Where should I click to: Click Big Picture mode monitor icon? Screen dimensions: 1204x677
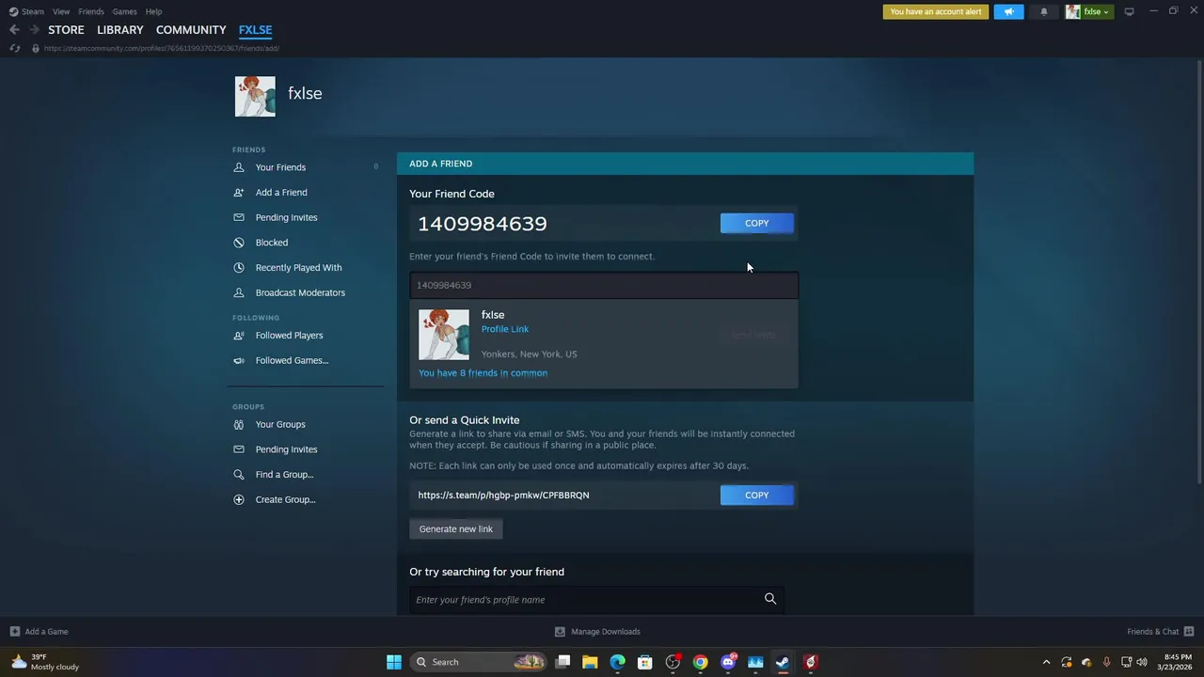click(x=1129, y=11)
